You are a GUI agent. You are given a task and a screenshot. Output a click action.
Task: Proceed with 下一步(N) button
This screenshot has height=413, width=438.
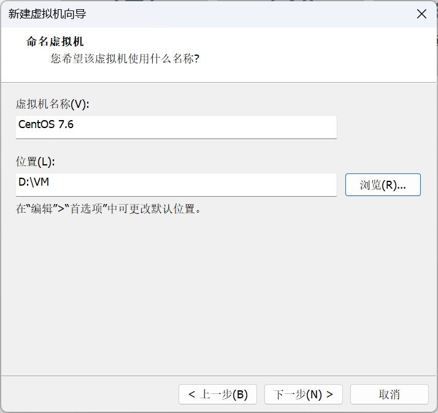(x=303, y=395)
